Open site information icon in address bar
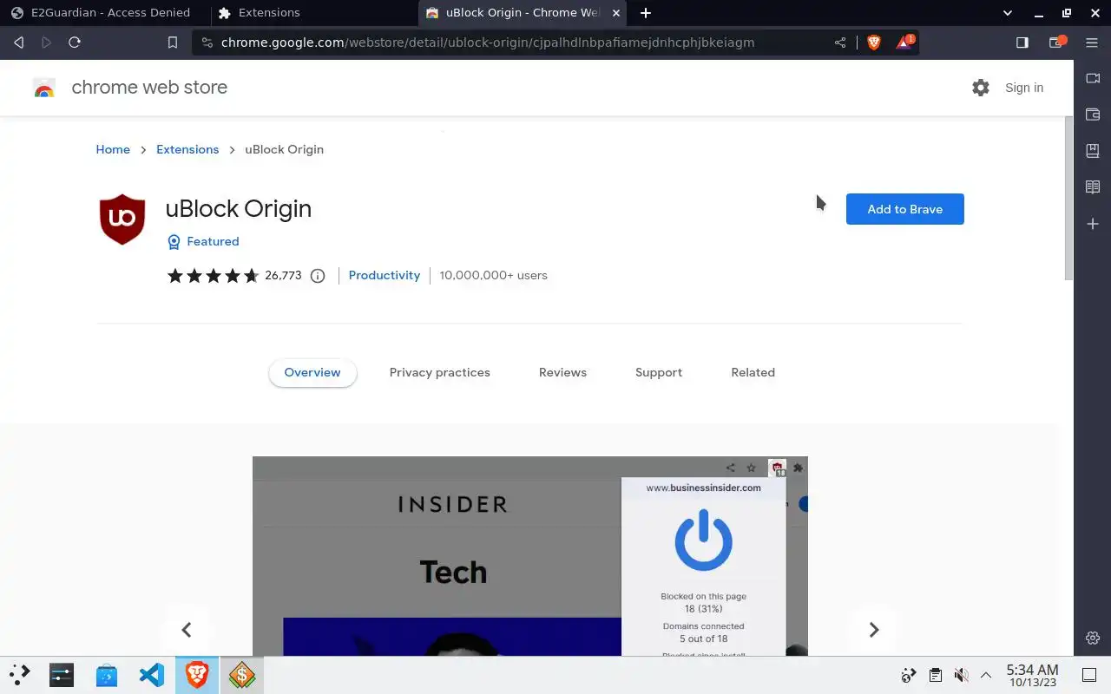The height and width of the screenshot is (694, 1111). point(207,43)
